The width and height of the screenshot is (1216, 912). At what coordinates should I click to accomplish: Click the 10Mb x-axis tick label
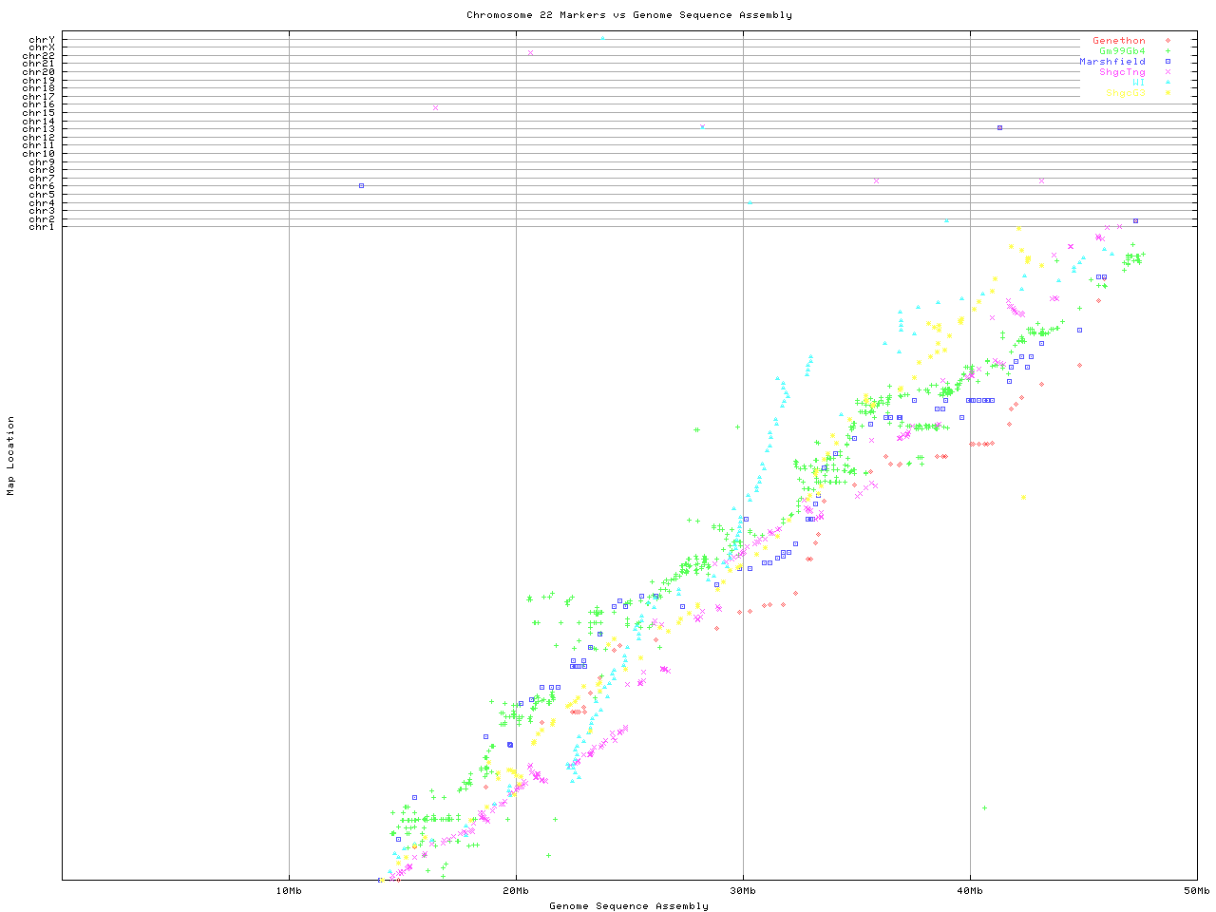289,891
